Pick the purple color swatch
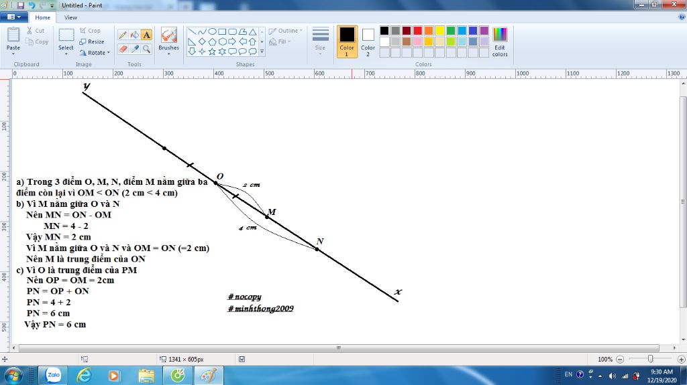Screen dimensions: 687x385 [x=484, y=31]
